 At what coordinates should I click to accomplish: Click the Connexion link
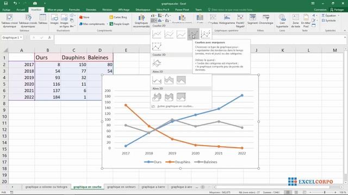tap(320, 10)
